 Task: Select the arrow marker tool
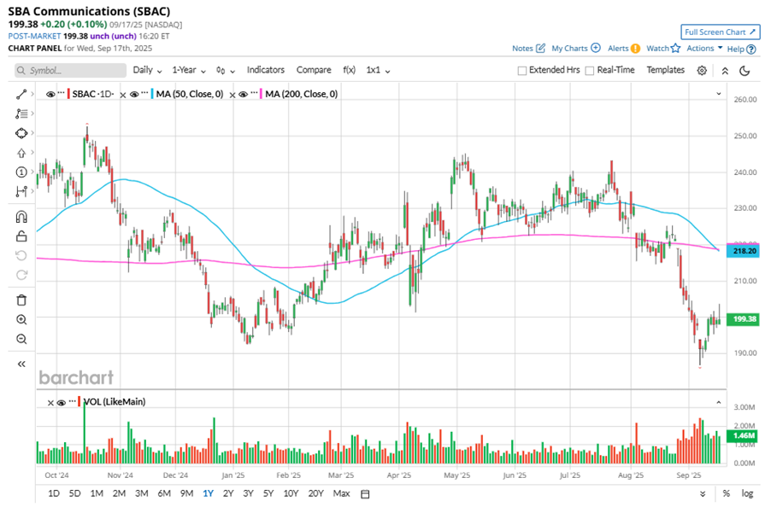(x=21, y=153)
